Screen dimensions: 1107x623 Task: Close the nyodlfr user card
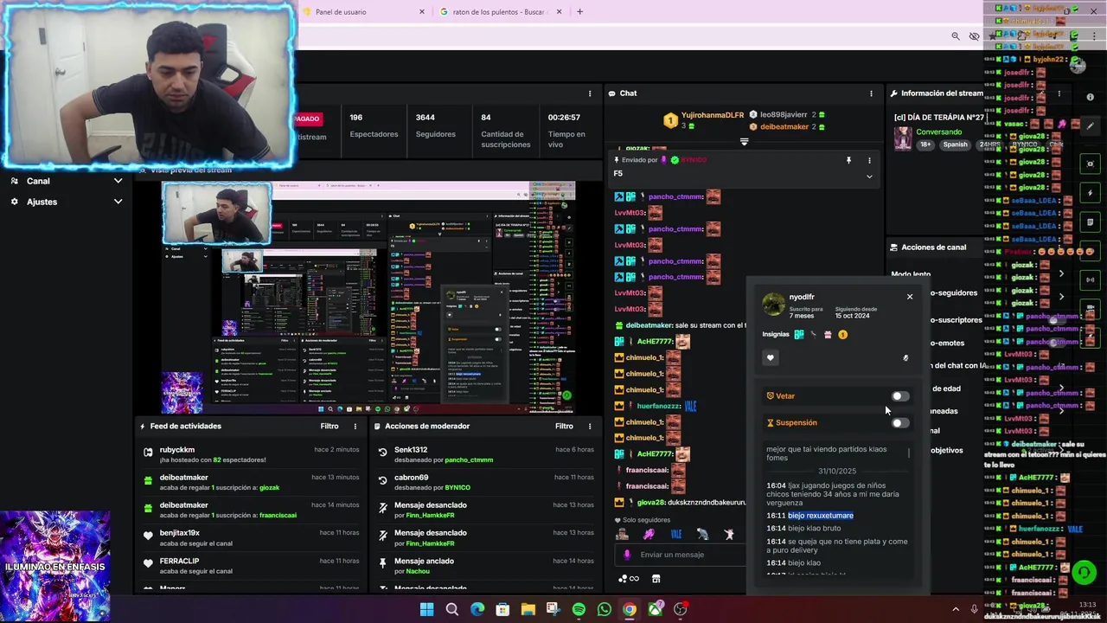point(910,297)
